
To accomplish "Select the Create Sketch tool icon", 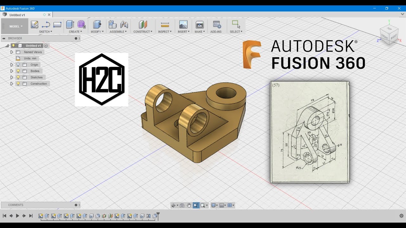I will pyautogui.click(x=35, y=24).
